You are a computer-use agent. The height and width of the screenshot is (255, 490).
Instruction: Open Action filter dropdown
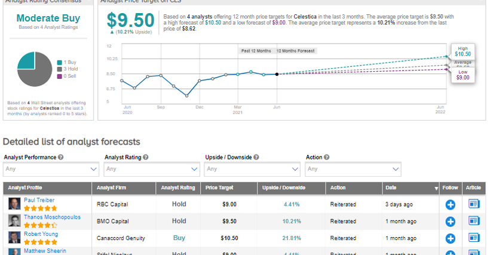tap(353, 169)
